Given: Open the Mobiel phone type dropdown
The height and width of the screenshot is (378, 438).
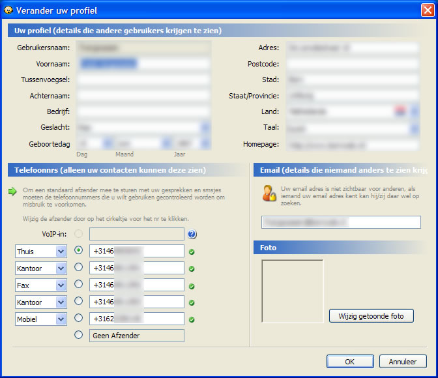Looking at the screenshot, I should pos(61,319).
